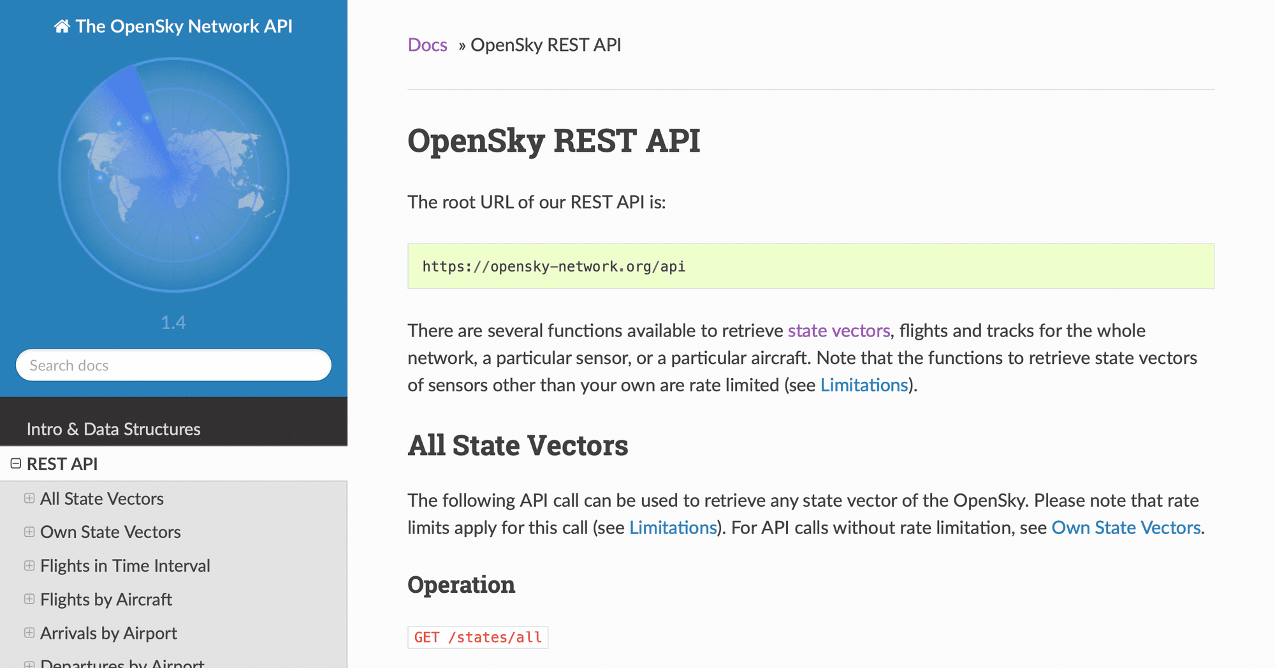Click the GET /states/all code snippet

tap(478, 637)
